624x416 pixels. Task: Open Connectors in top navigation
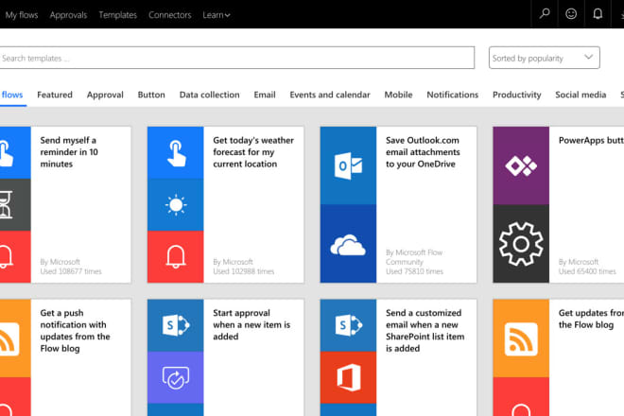coord(170,15)
